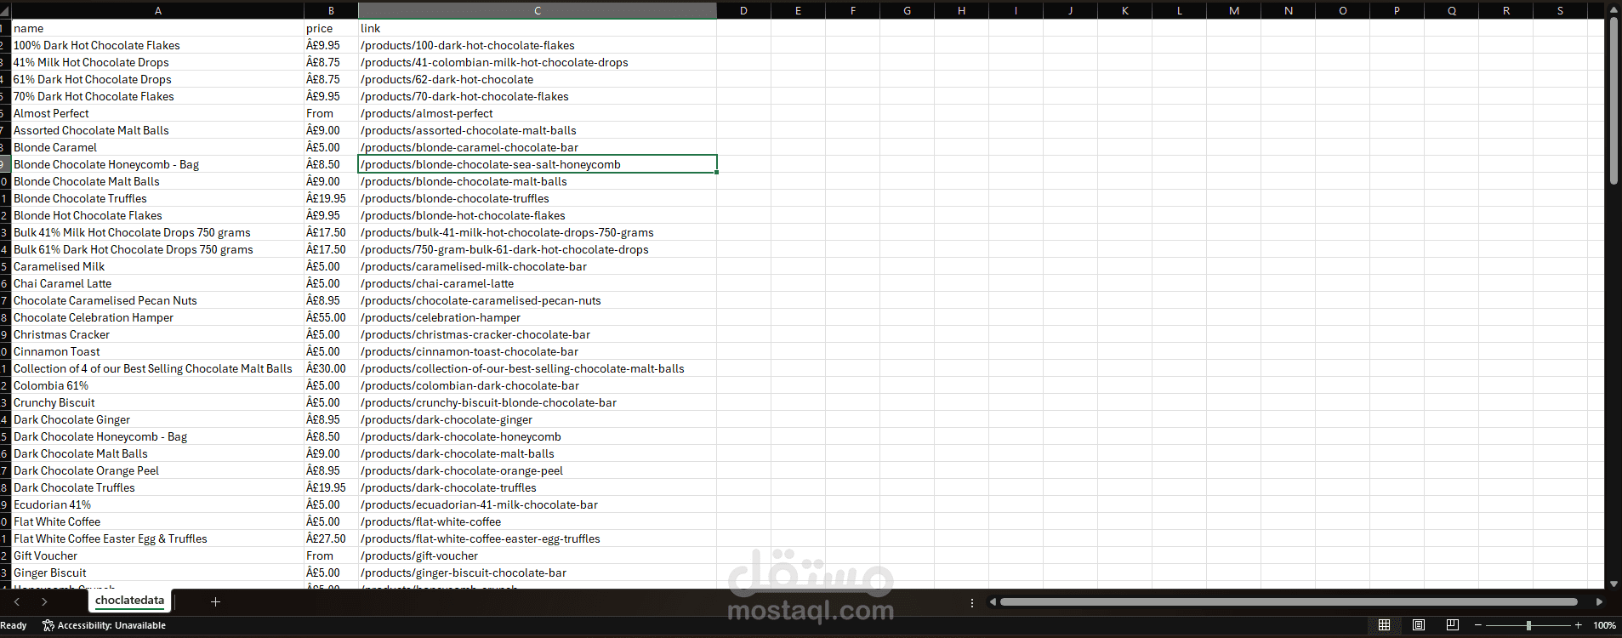Select the 'Blonde Caramel' name cell
1622x638 pixels.
[158, 147]
